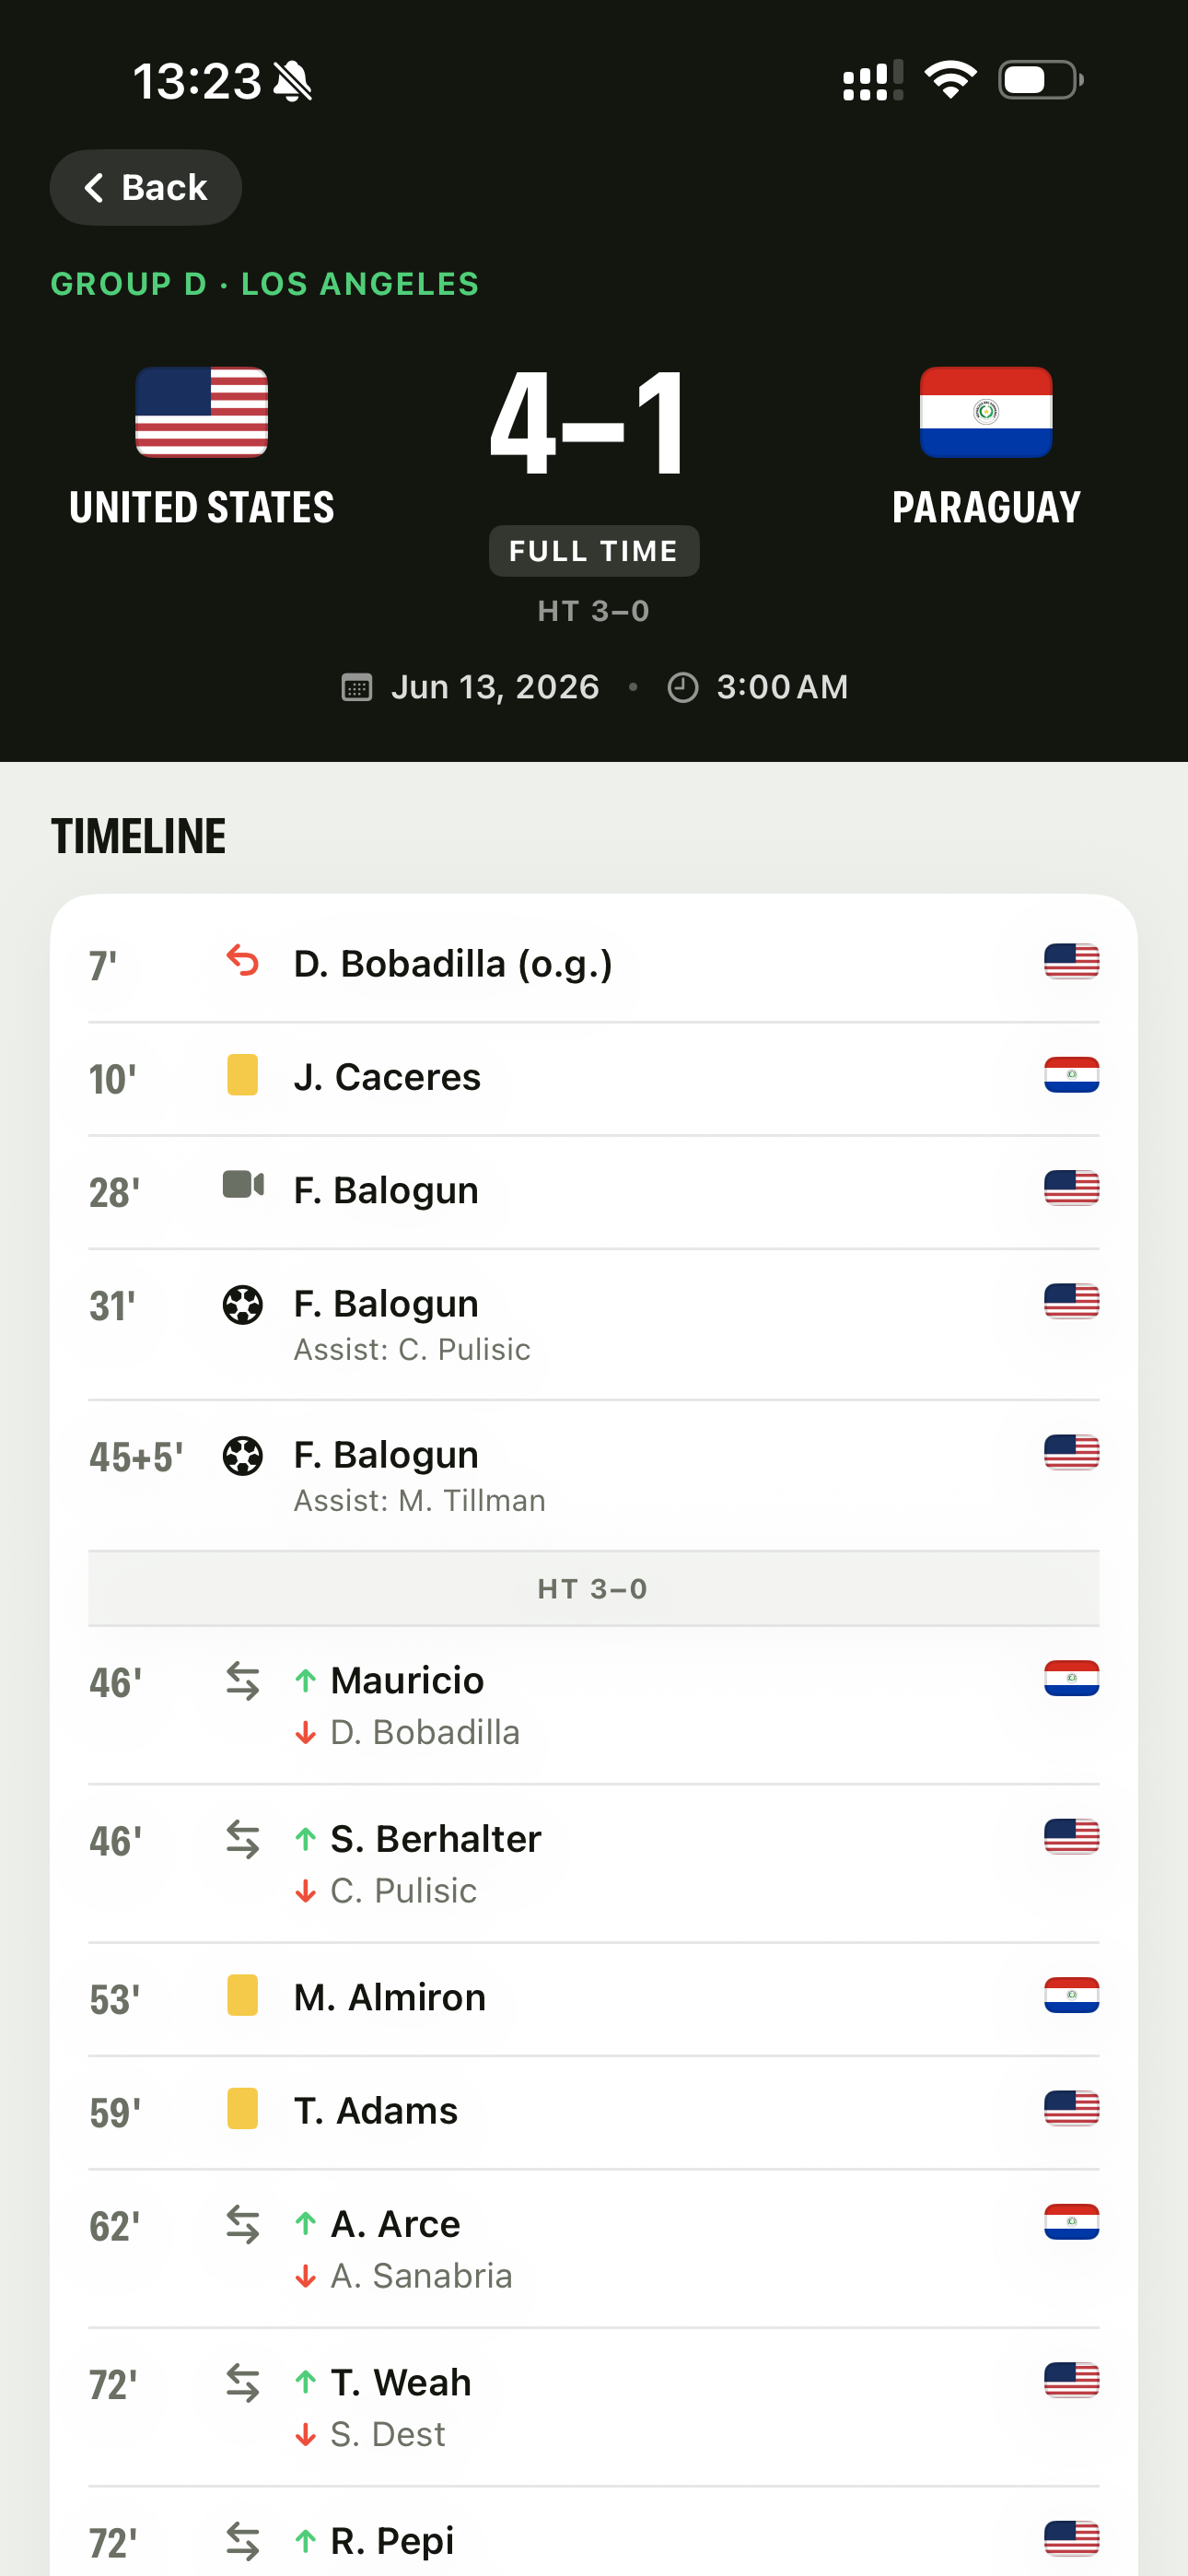Tap the goal ball icon at 31'
Image resolution: width=1188 pixels, height=2576 pixels.
click(x=242, y=1305)
